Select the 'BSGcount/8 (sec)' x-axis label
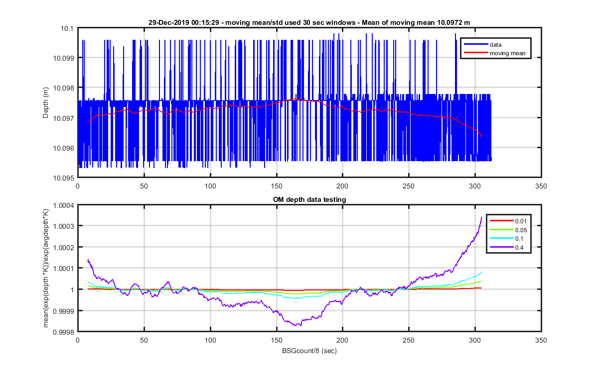The image size is (598, 373). pos(309,351)
